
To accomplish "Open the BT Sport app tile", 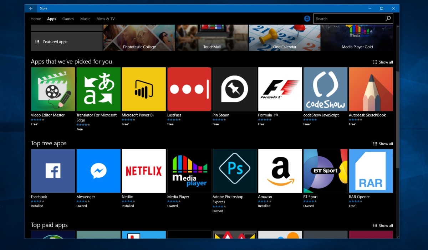I will click(325, 171).
